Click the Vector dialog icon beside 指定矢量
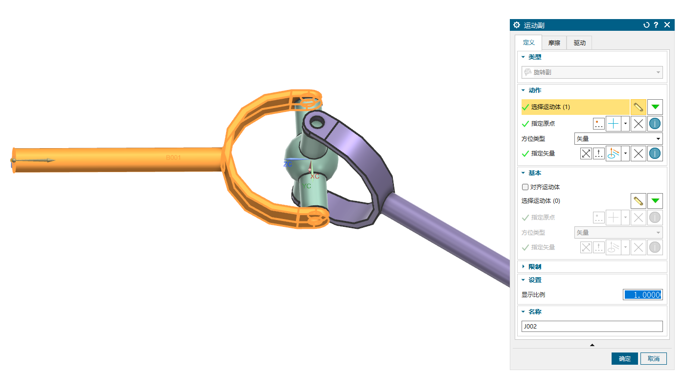 (x=599, y=154)
